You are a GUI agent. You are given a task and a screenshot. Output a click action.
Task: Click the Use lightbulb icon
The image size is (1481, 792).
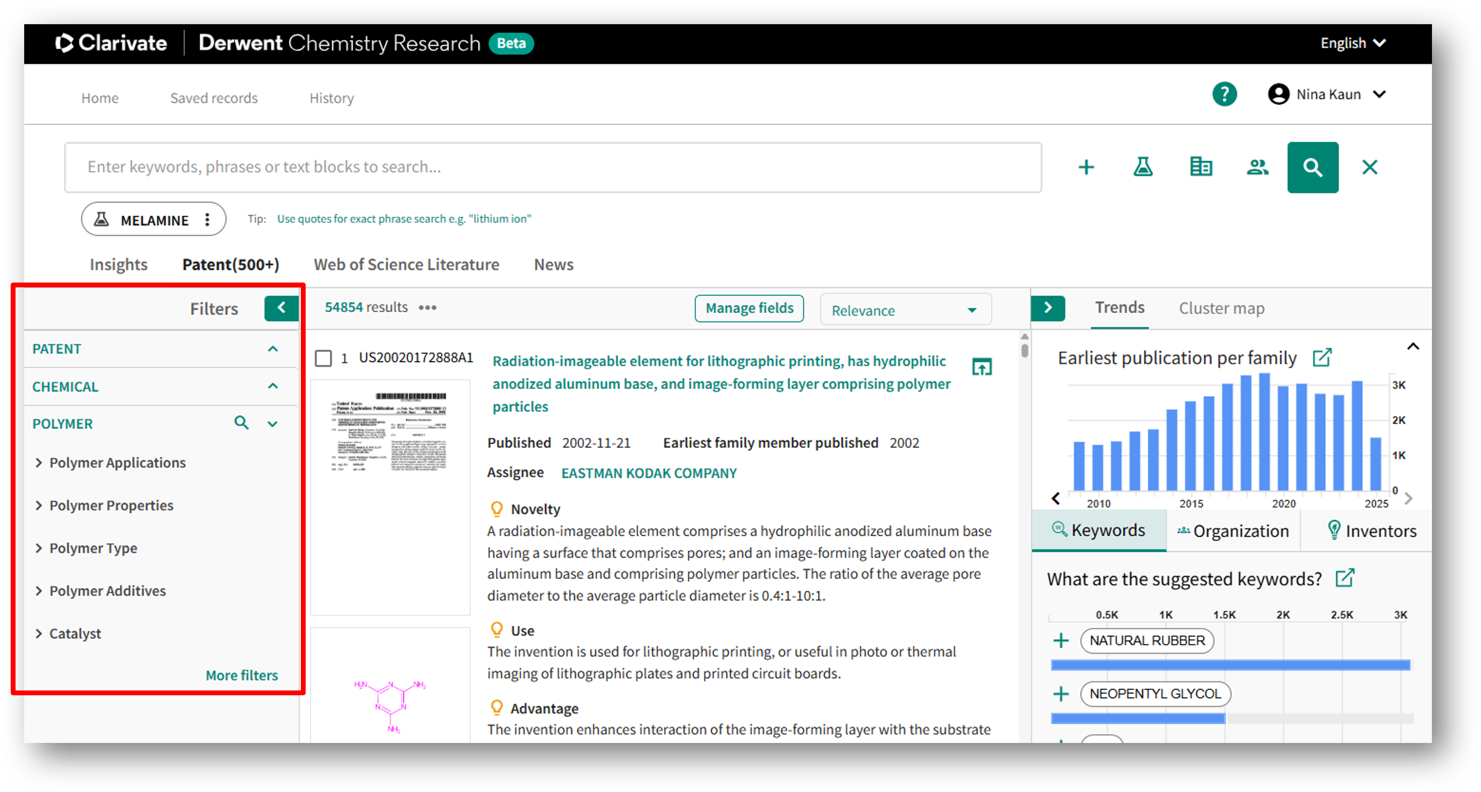(496, 630)
